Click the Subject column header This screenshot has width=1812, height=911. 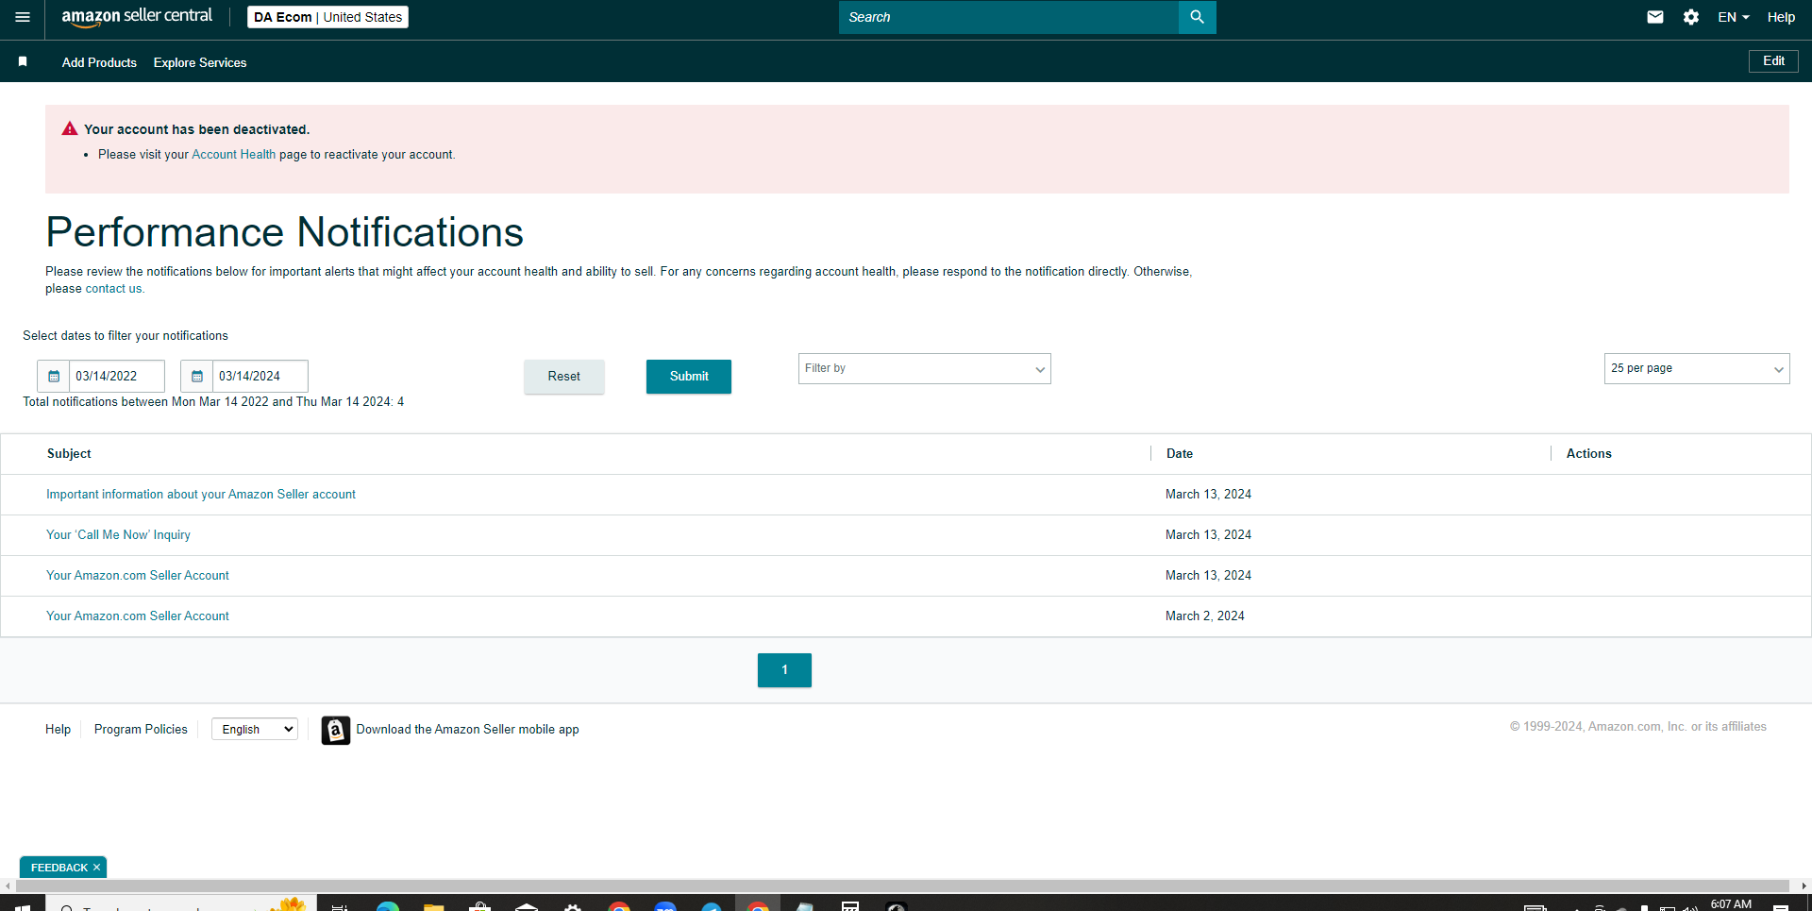[x=69, y=453]
